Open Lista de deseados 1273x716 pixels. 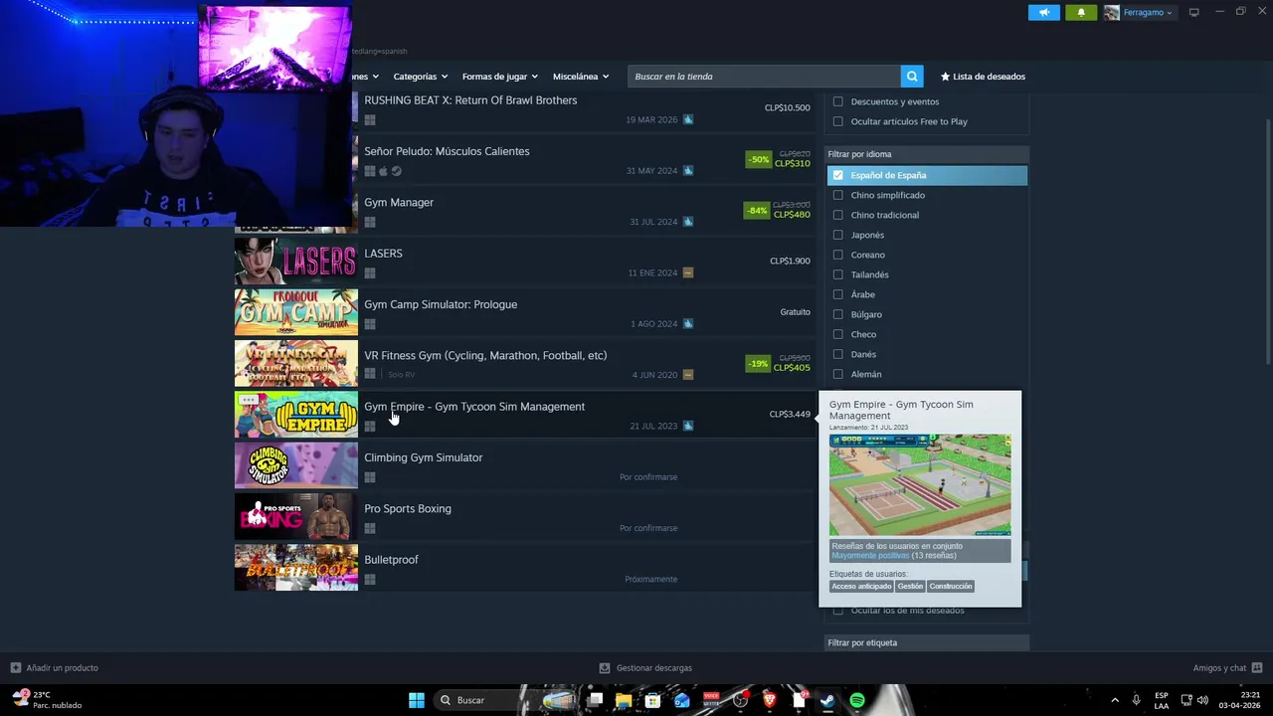point(983,77)
